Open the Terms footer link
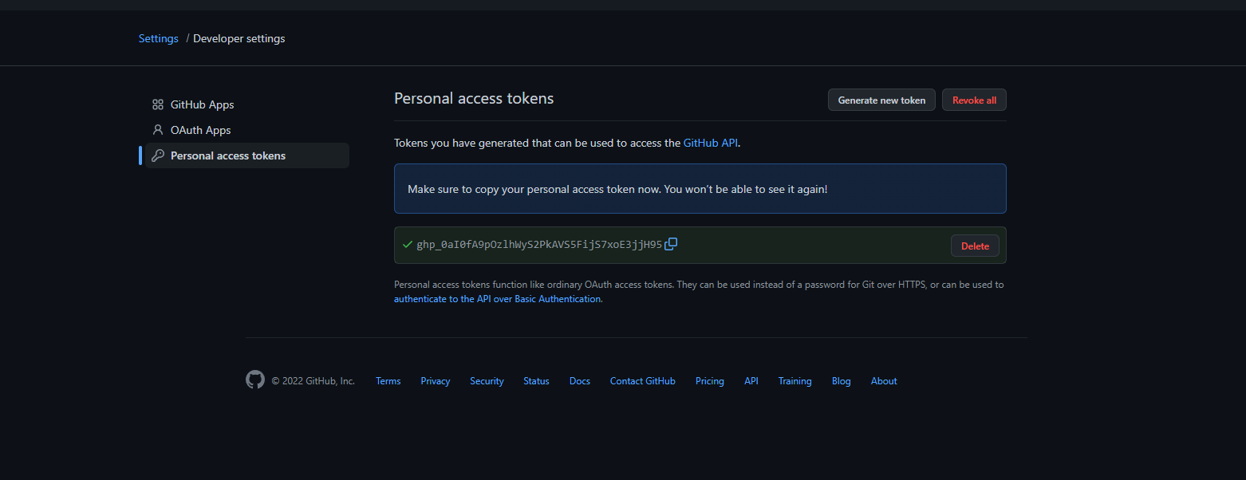1246x480 pixels. point(388,381)
